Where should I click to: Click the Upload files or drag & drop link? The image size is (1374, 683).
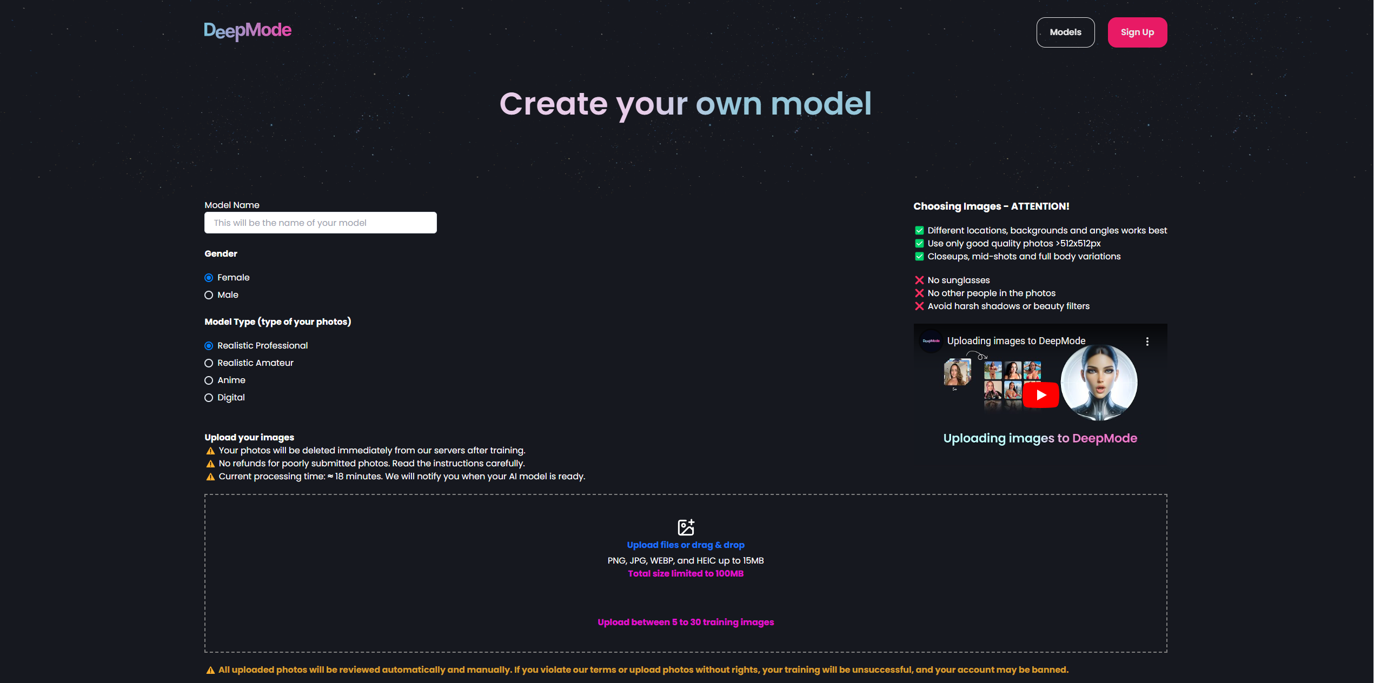pyautogui.click(x=686, y=545)
